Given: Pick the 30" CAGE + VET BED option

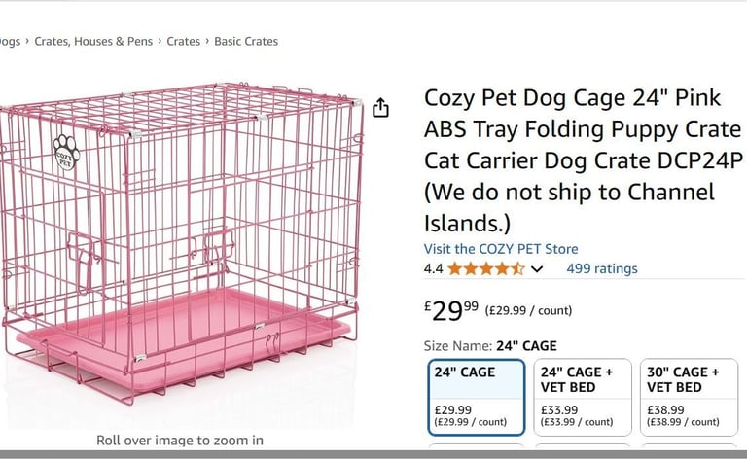Looking at the screenshot, I should (689, 397).
